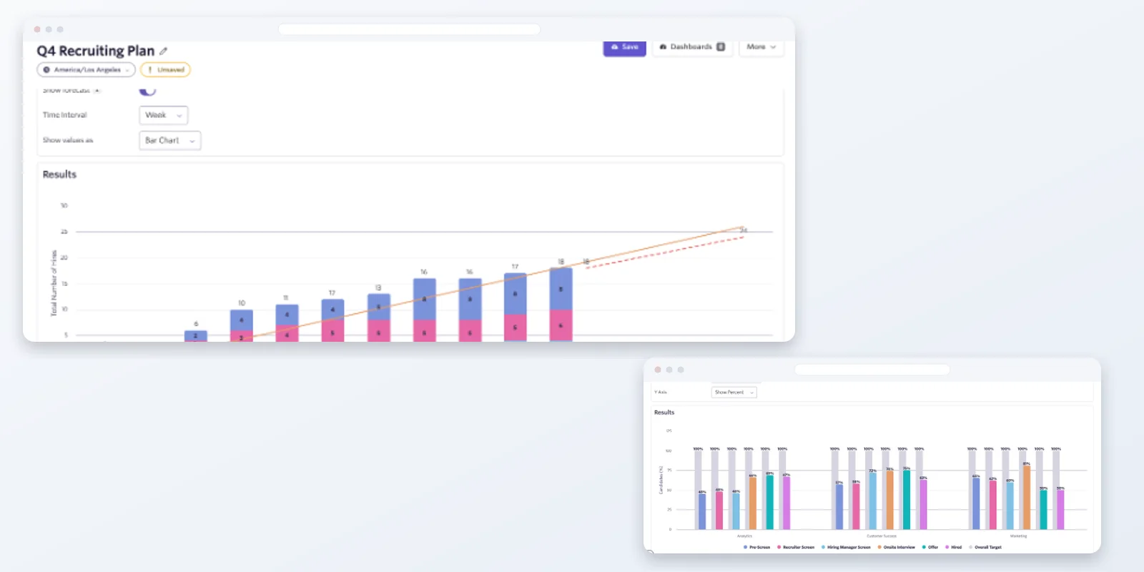
Task: Click the address bar of the recruiting plan window
Action: tap(409, 29)
